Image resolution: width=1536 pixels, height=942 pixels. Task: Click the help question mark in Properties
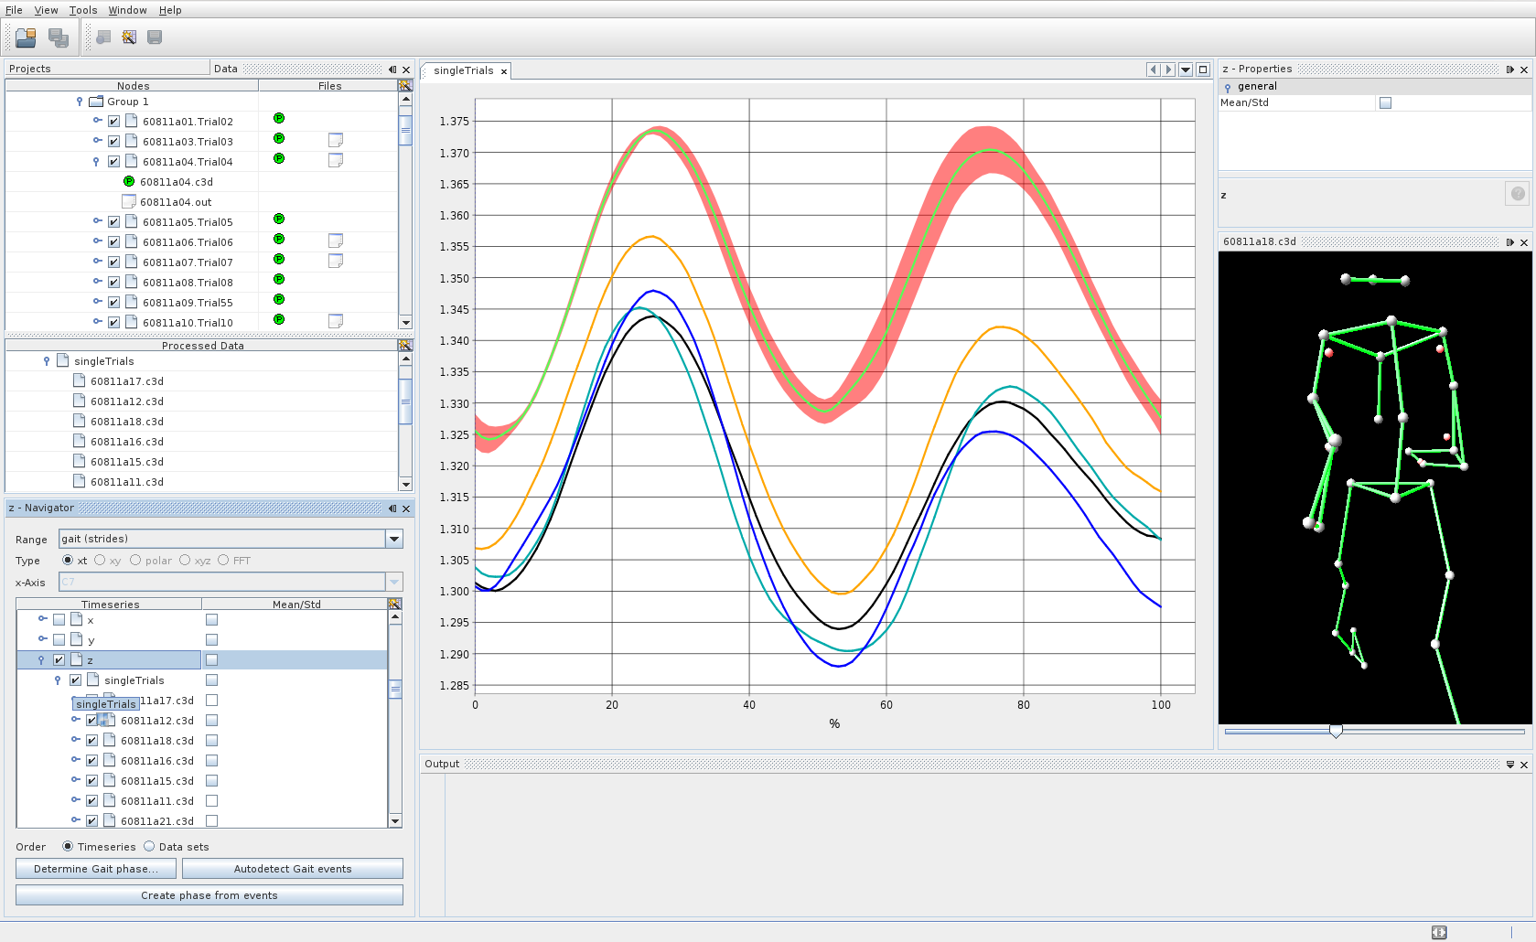[1518, 194]
